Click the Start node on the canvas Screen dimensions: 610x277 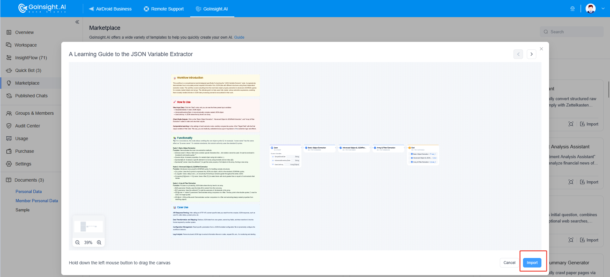tap(285, 156)
